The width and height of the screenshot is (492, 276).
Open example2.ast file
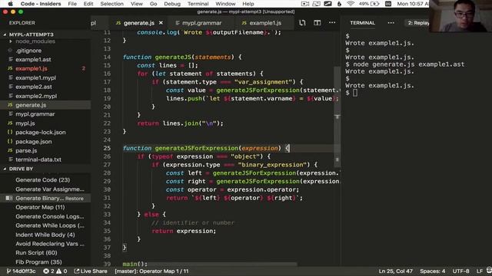click(34, 87)
